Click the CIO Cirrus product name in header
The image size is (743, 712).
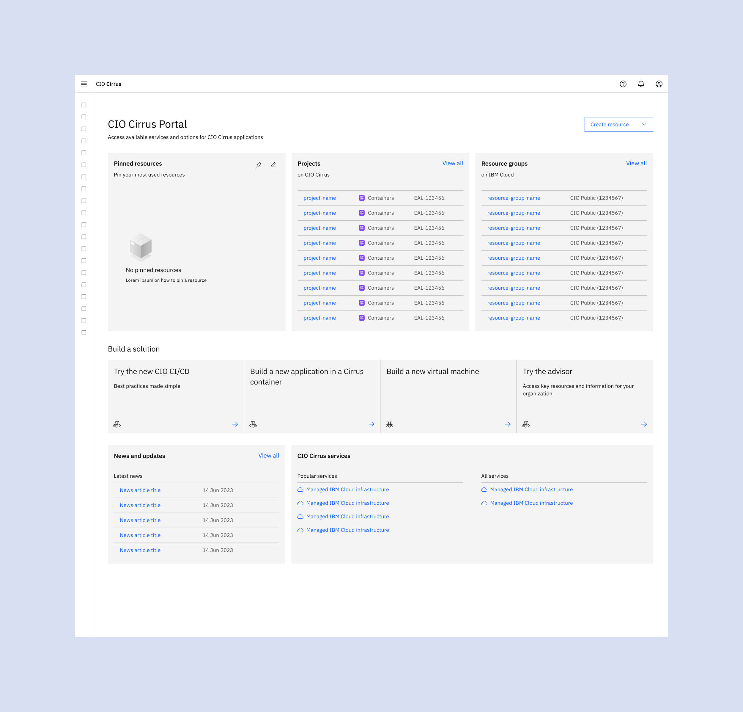(x=108, y=84)
